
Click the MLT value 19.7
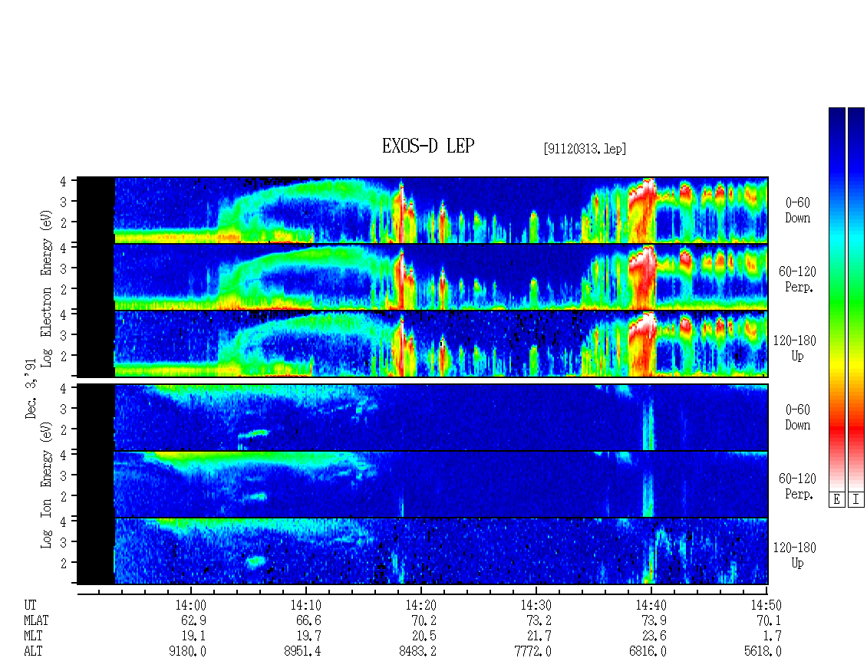click(x=308, y=636)
